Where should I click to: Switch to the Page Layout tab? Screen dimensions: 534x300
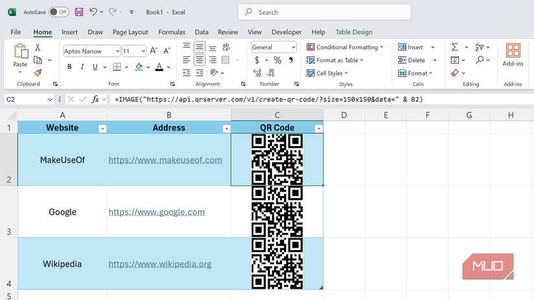coord(130,32)
